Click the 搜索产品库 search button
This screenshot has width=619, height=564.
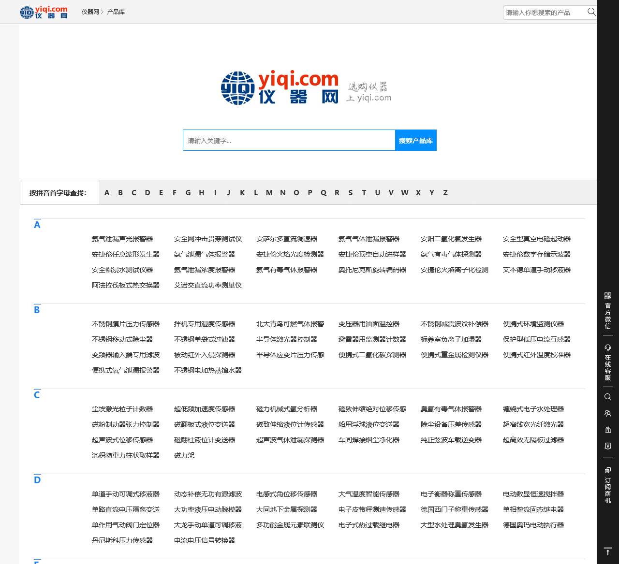pos(416,140)
